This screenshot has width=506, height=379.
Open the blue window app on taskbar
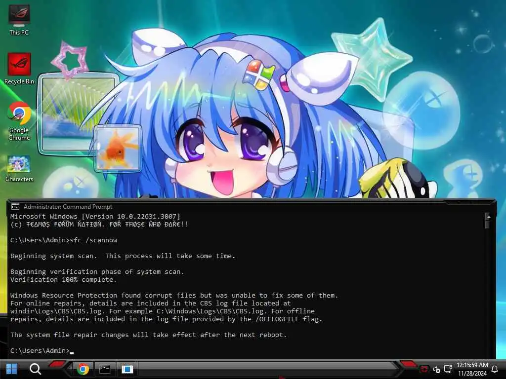tap(127, 369)
